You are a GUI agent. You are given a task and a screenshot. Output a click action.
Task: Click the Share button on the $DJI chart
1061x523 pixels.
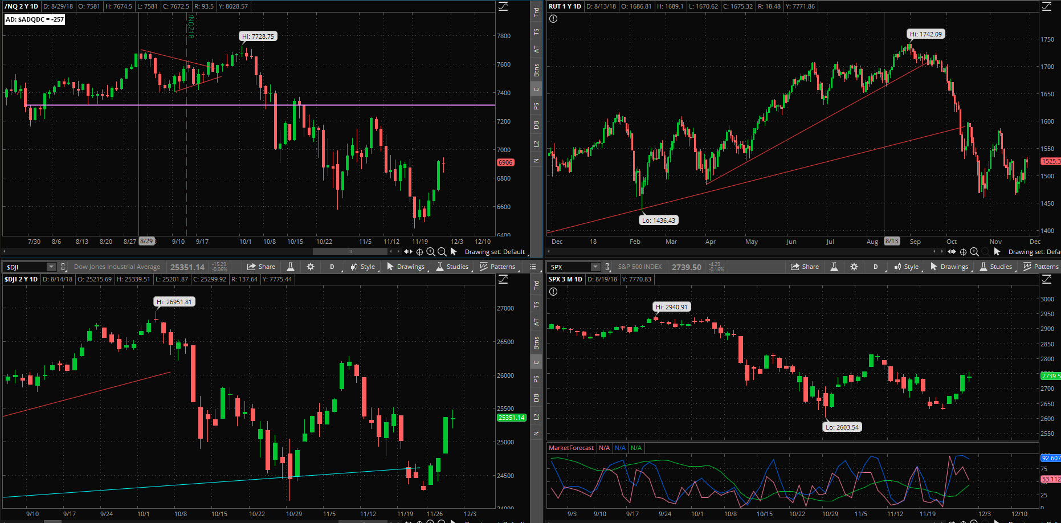pos(261,267)
